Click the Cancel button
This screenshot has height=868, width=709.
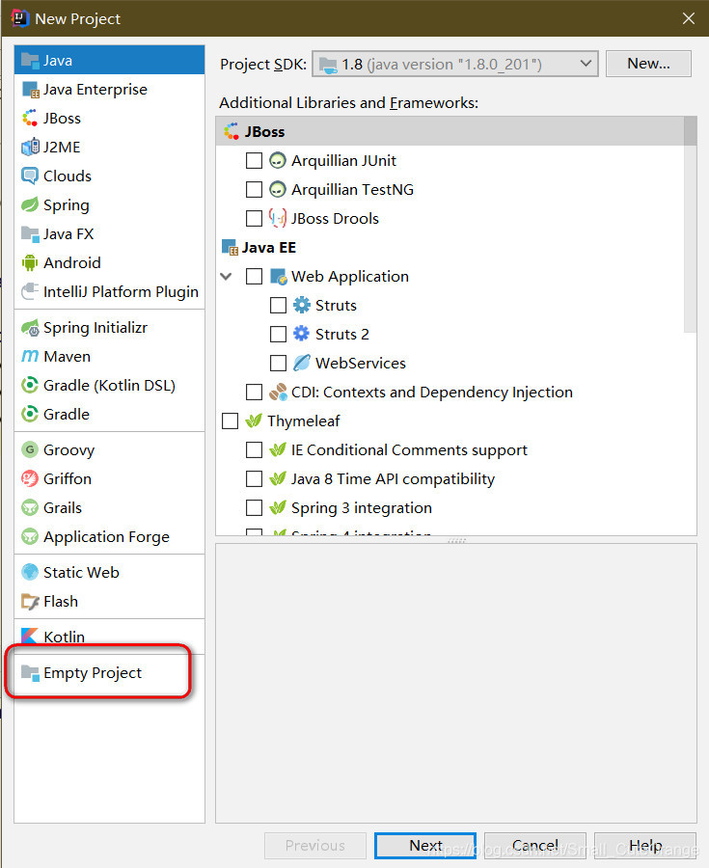tap(534, 845)
